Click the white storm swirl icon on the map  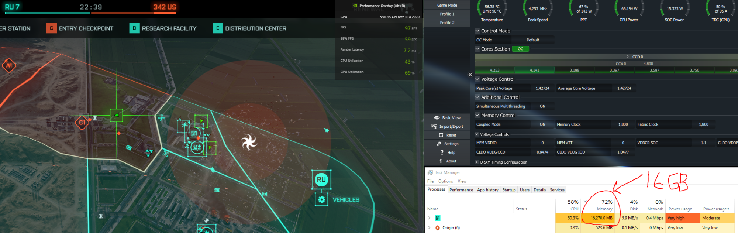(248, 142)
